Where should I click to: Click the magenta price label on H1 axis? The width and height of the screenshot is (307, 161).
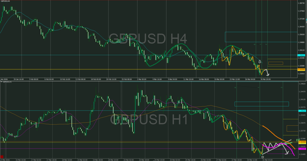click(x=301, y=149)
